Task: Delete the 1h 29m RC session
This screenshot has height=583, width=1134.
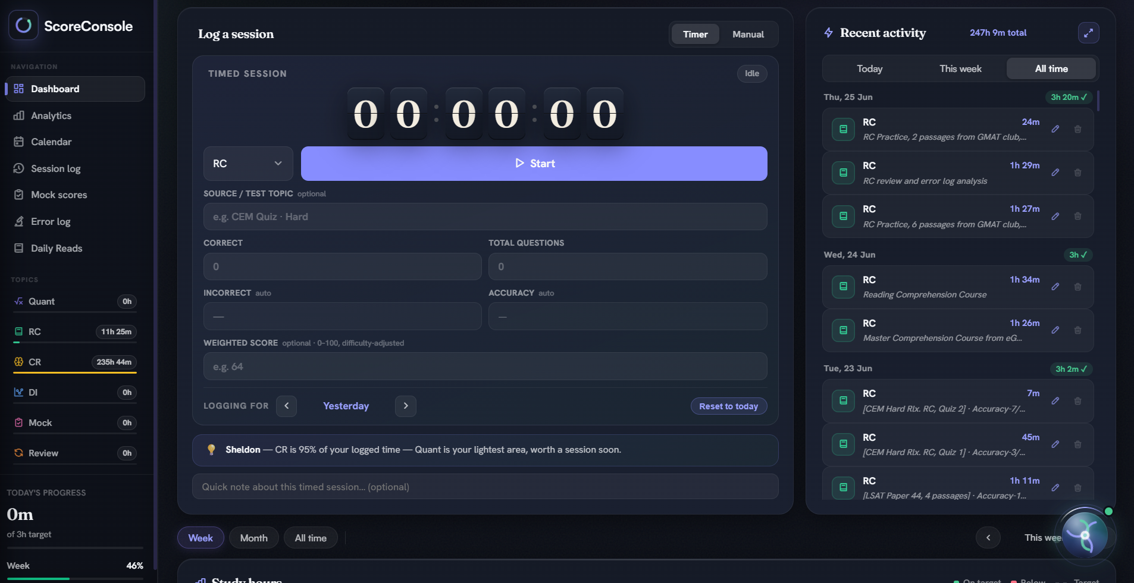Action: pos(1077,173)
